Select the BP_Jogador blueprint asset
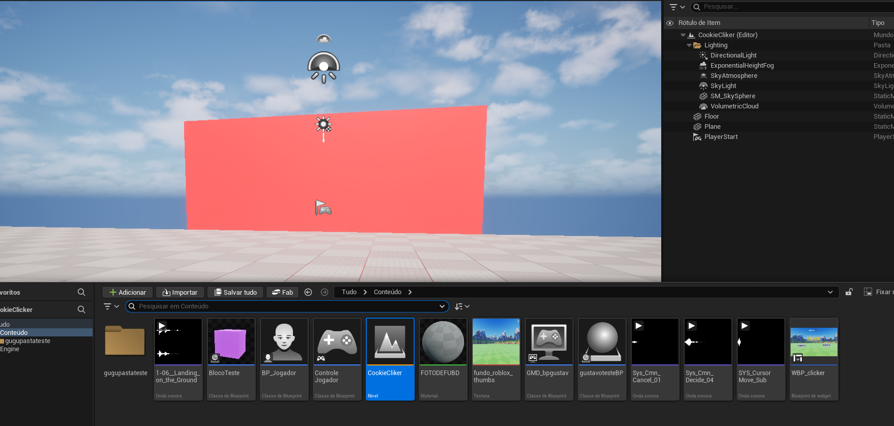 coord(284,359)
